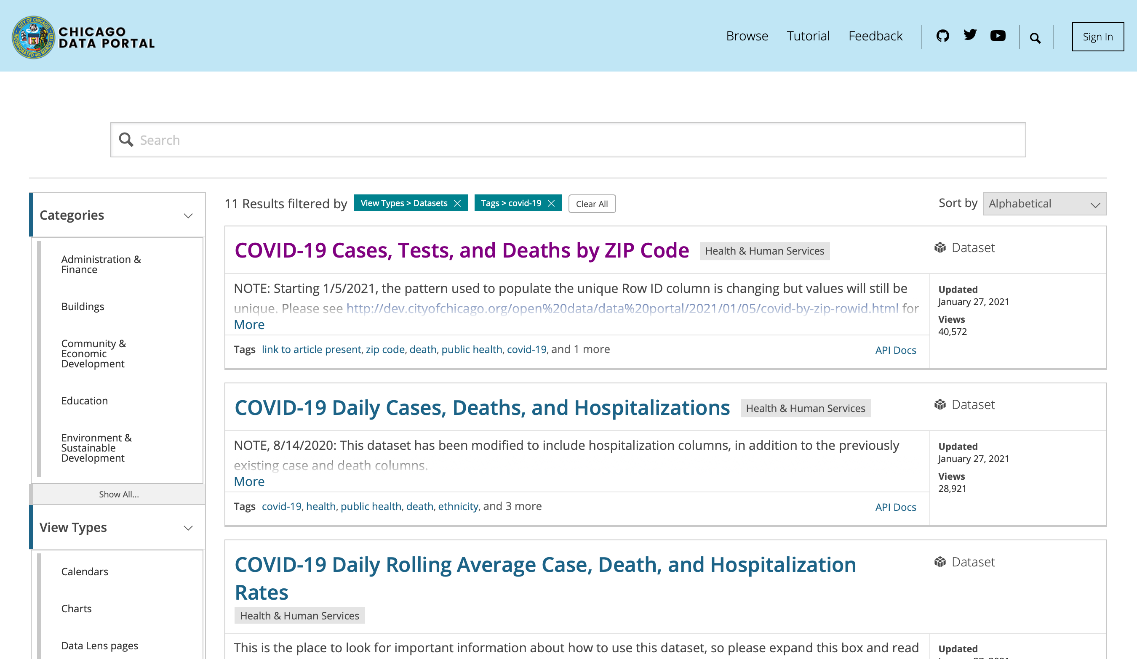
Task: Filter by Education category
Action: coord(84,401)
